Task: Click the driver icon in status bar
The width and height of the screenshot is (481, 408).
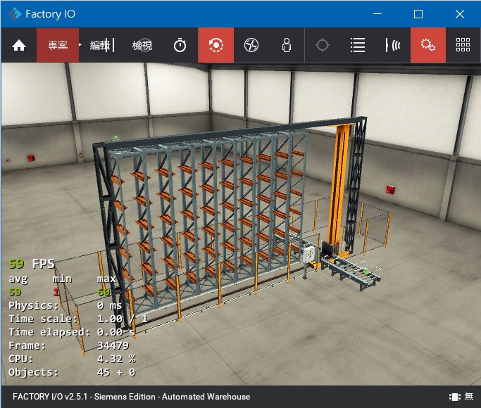Action: 455,397
